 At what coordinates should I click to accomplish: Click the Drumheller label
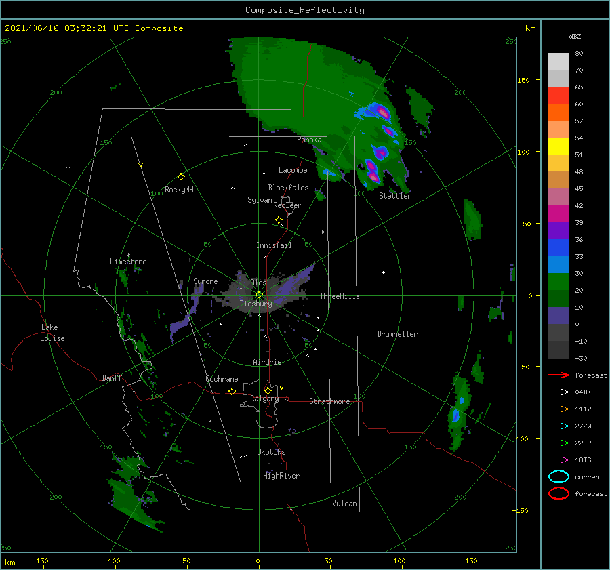(397, 334)
